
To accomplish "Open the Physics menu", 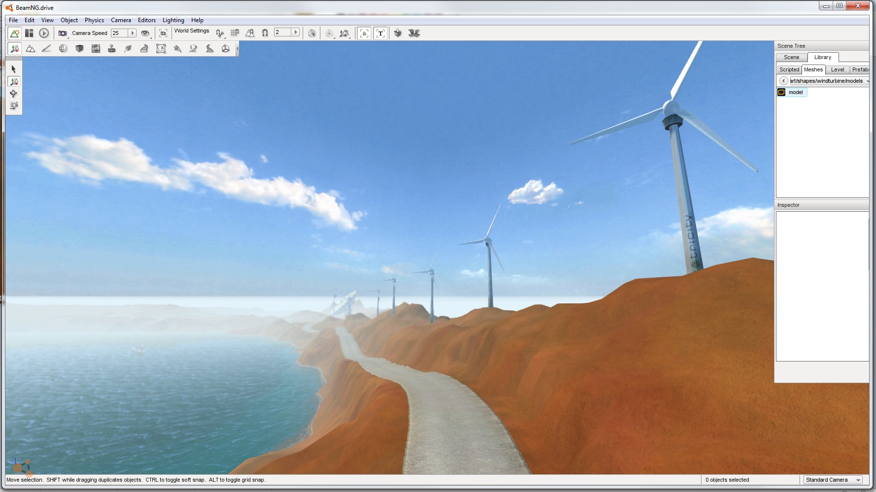I will [x=94, y=20].
